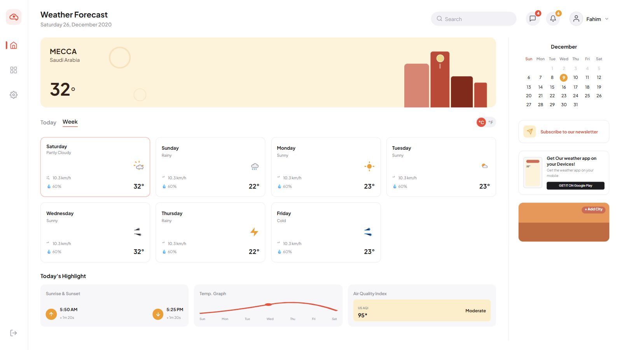622x350 pixels.
Task: Select the Tuesday forecast card
Action: pyautogui.click(x=441, y=167)
